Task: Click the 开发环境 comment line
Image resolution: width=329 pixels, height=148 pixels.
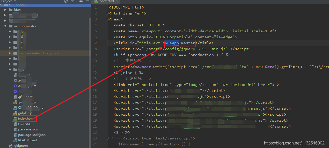Action: point(132,79)
